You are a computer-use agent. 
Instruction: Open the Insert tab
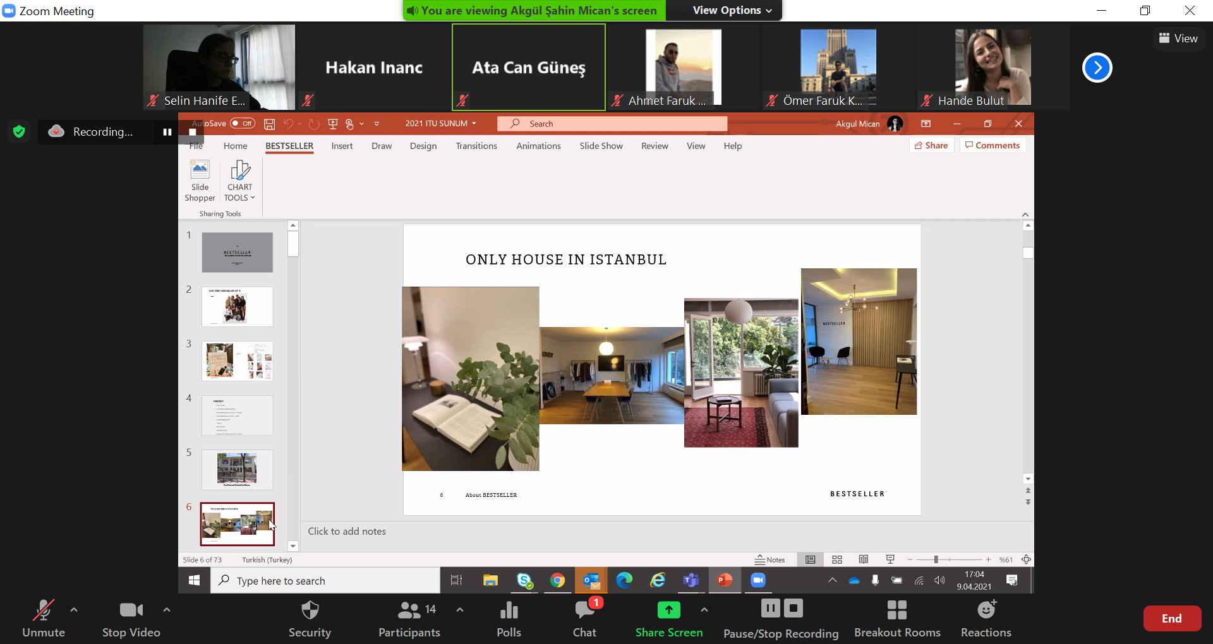(x=342, y=146)
